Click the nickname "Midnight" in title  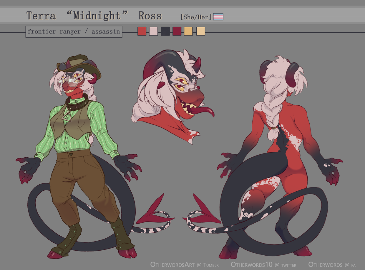click(x=97, y=16)
